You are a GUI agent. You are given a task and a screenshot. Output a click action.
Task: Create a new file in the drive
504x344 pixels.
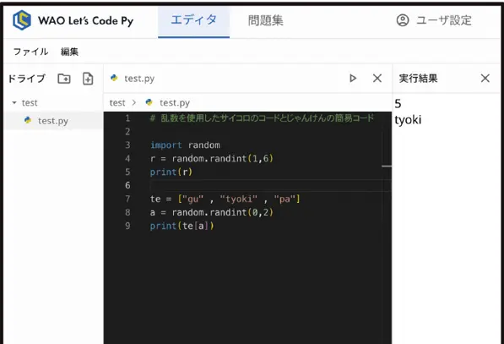[88, 79]
